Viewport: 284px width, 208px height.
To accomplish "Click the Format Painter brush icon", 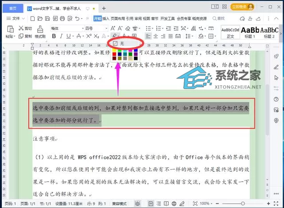I will point(40,29).
